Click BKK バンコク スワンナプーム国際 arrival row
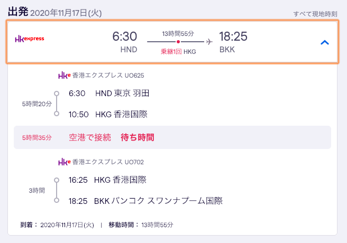Screen dimensions: 347x243 145,201
